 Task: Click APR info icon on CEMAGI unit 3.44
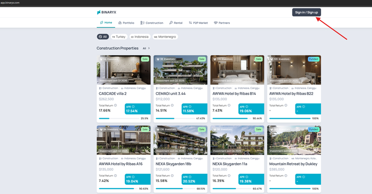tap(190, 107)
